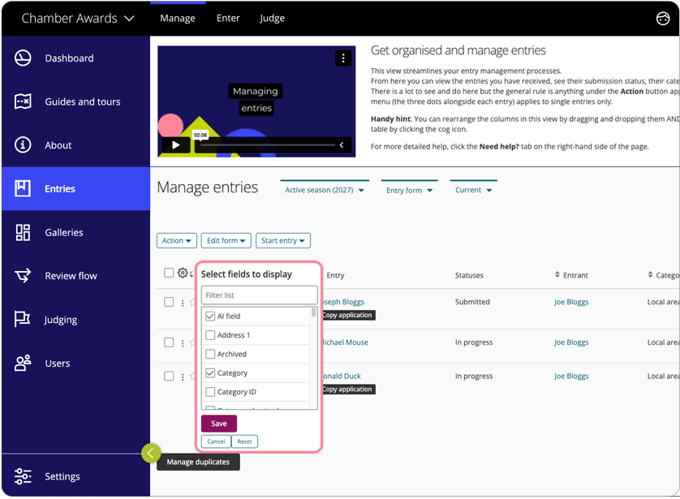
Task: Save the selected display fields
Action: tap(218, 424)
